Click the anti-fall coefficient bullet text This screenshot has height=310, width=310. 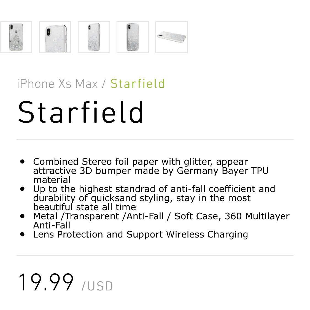154,189
